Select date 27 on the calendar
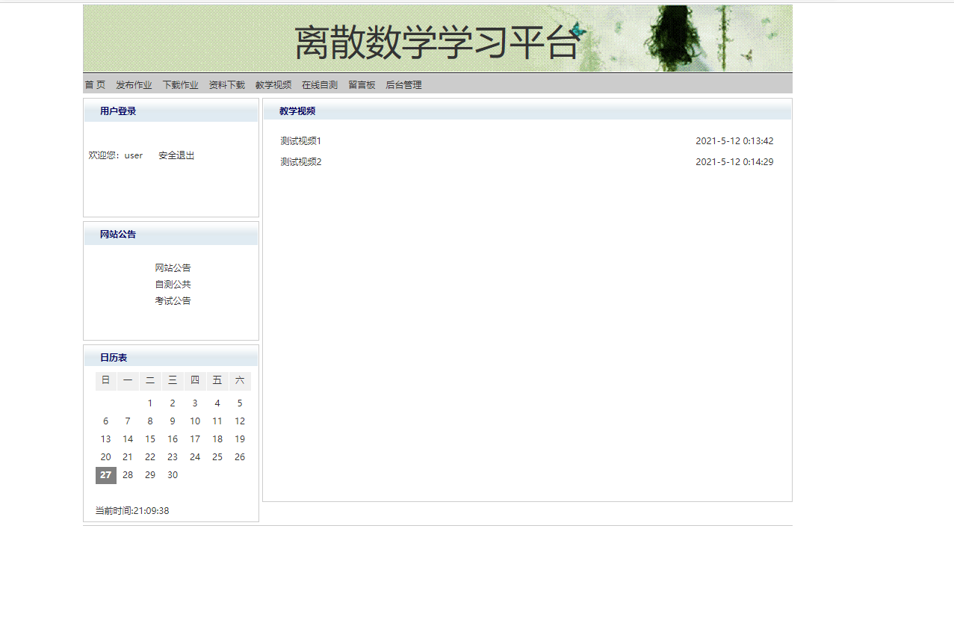This screenshot has width=954, height=635. (105, 475)
